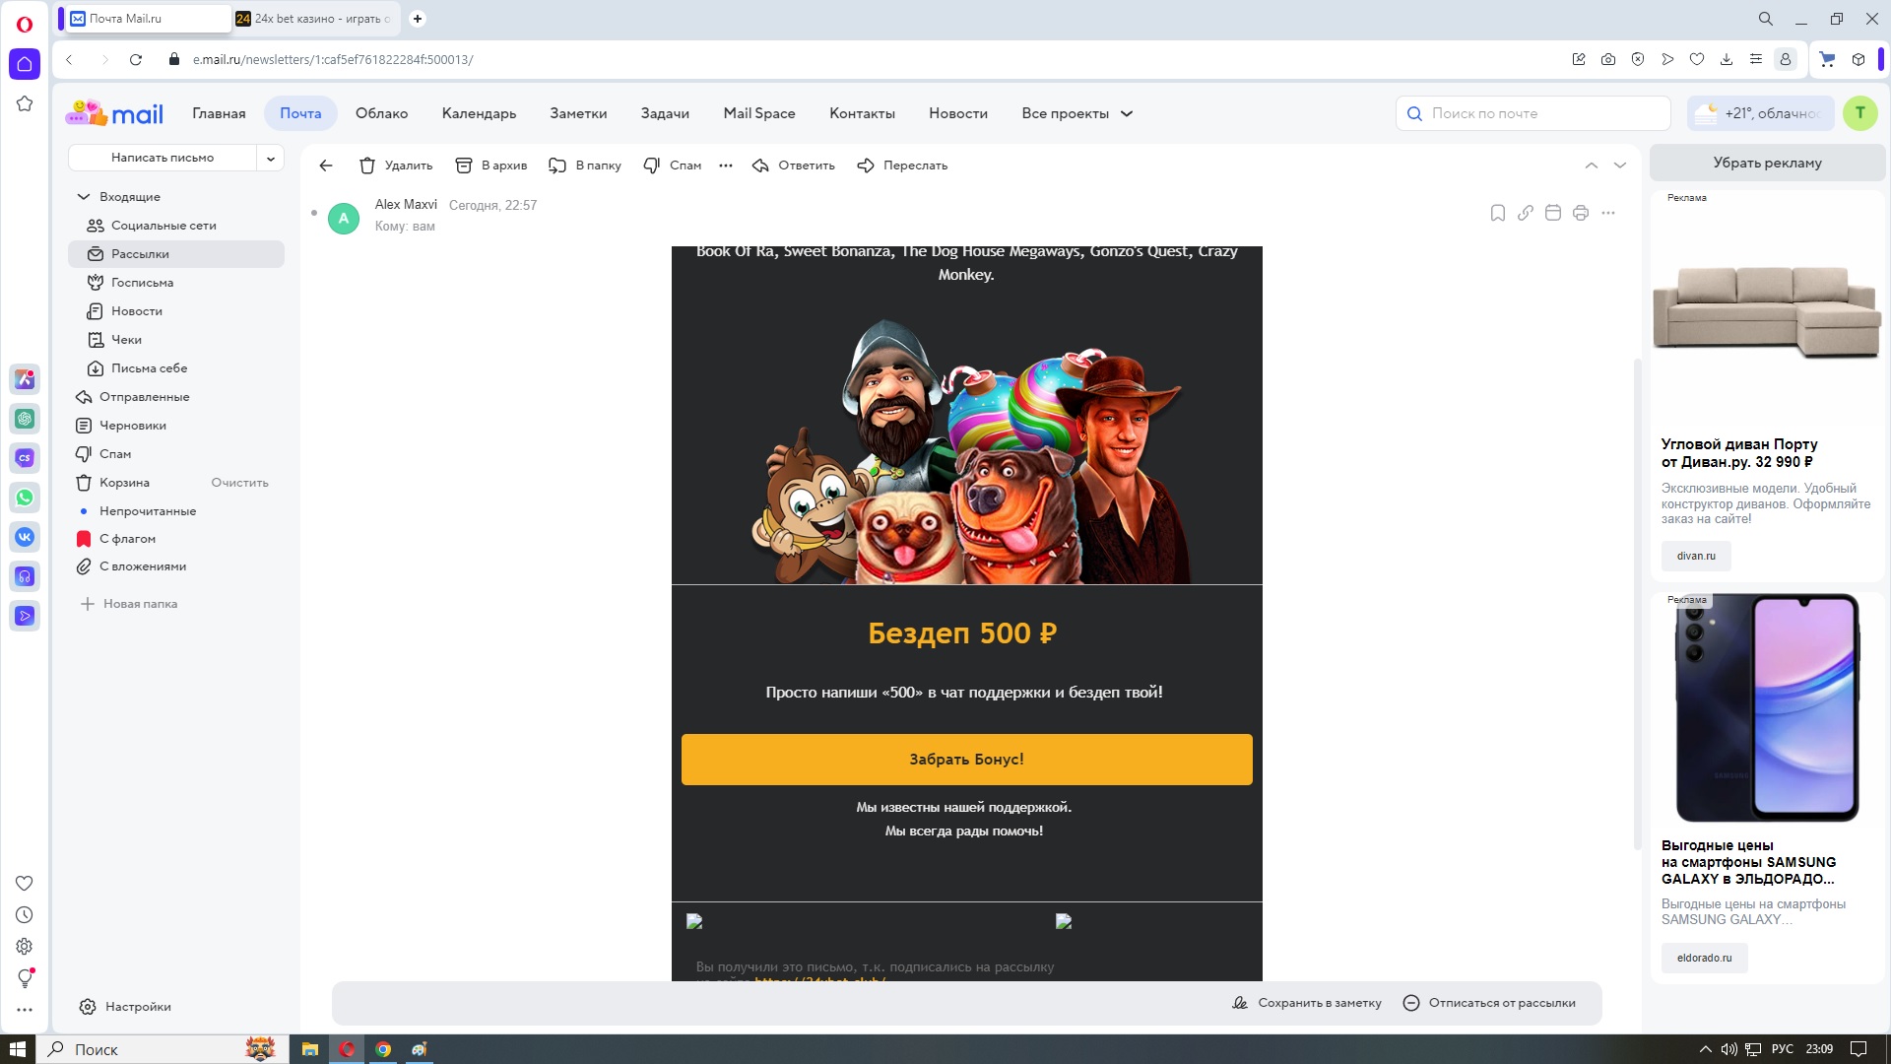Toggle unread dot next to sender avatar
1891x1064 pixels.
pos(314,213)
